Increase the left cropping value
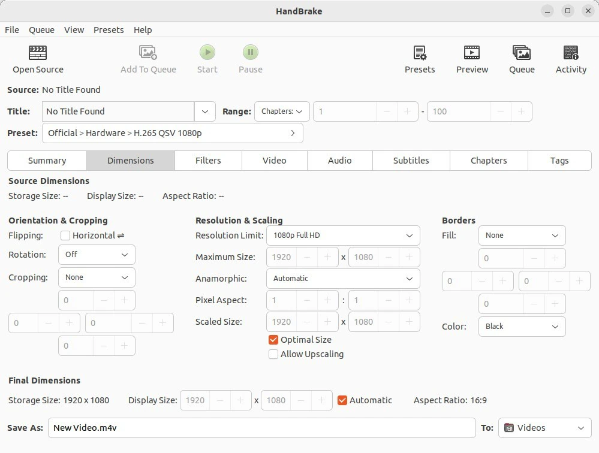Screen dimensions: 599x453 69,323
